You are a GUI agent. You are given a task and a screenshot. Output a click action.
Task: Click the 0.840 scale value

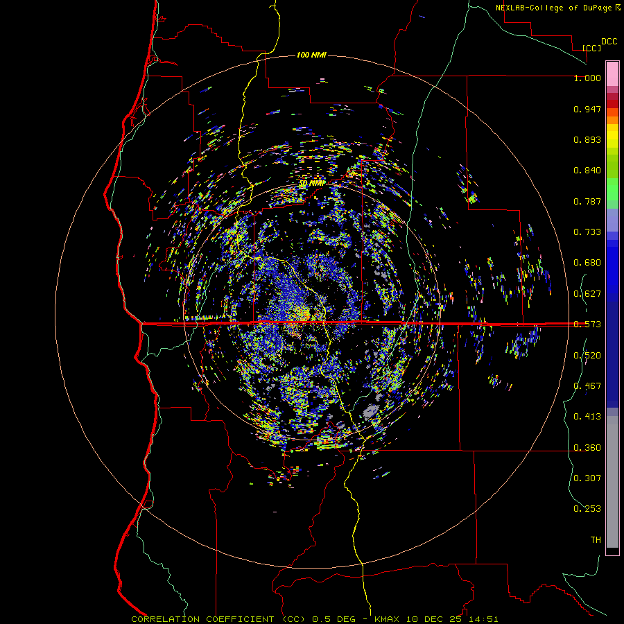coord(587,171)
